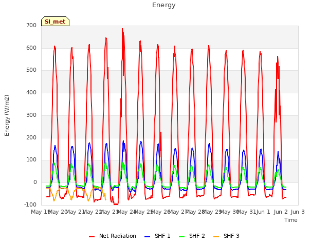This screenshot has height=246, width=329.
Task: Click the Energy chart title
Action: [x=163, y=5]
